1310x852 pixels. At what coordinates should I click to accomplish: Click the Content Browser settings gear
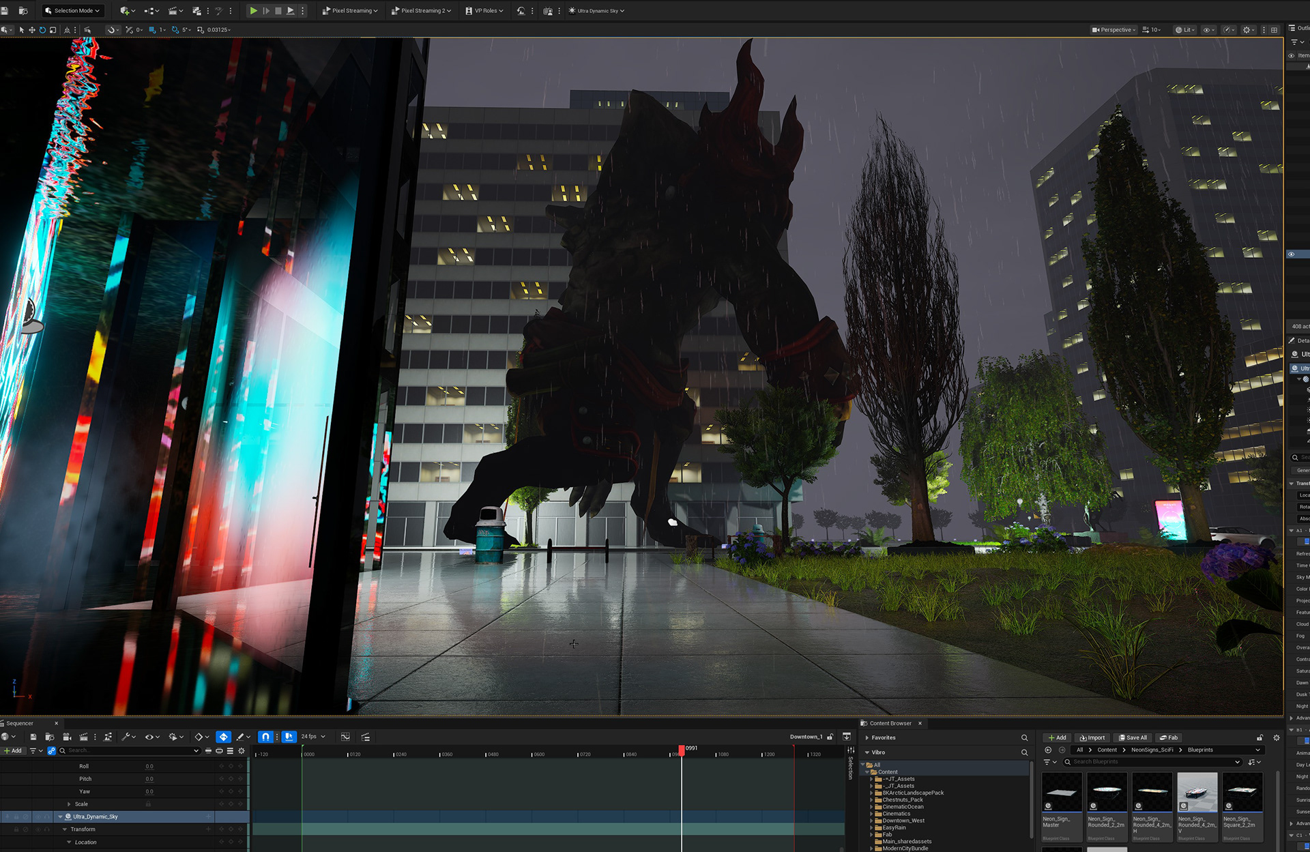(x=1277, y=737)
